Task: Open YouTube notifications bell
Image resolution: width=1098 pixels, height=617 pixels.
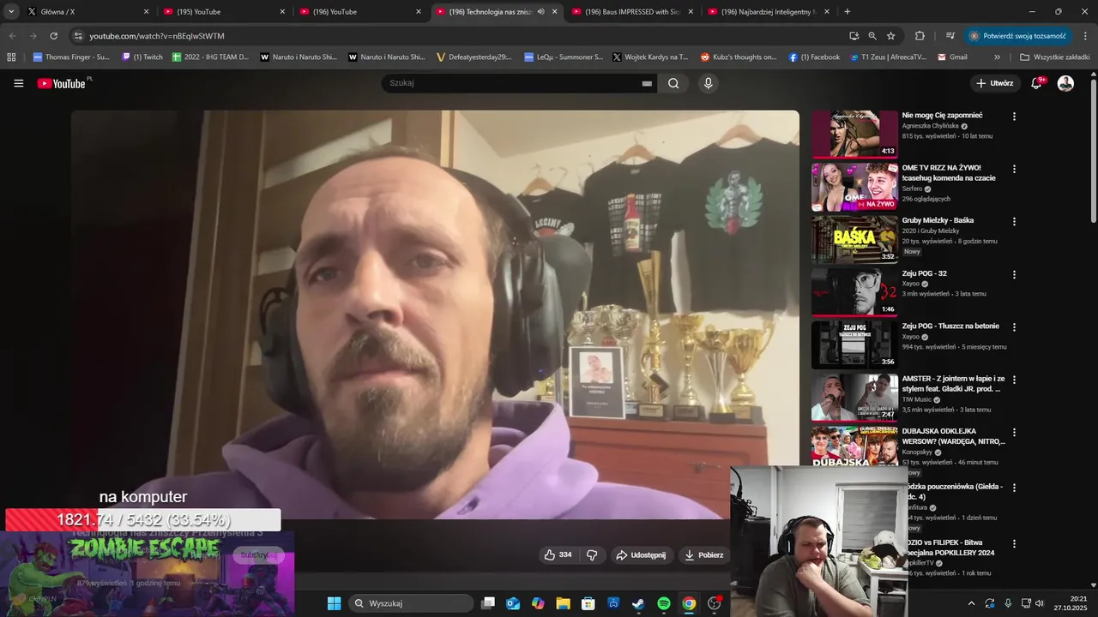Action: (x=1037, y=83)
